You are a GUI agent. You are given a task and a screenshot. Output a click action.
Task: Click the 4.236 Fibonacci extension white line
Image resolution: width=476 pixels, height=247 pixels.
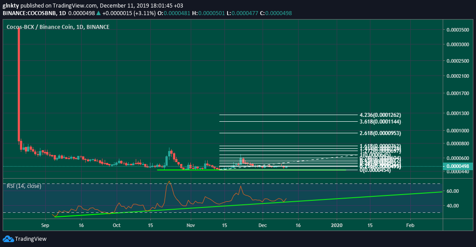(288, 115)
